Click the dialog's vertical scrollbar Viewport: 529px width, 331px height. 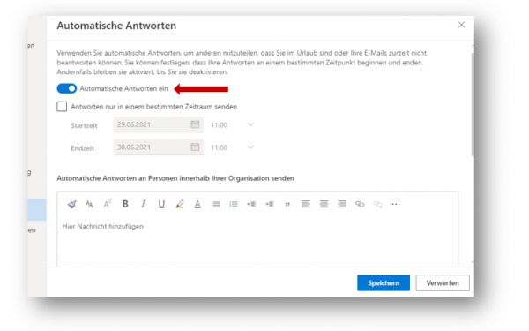(x=473, y=104)
